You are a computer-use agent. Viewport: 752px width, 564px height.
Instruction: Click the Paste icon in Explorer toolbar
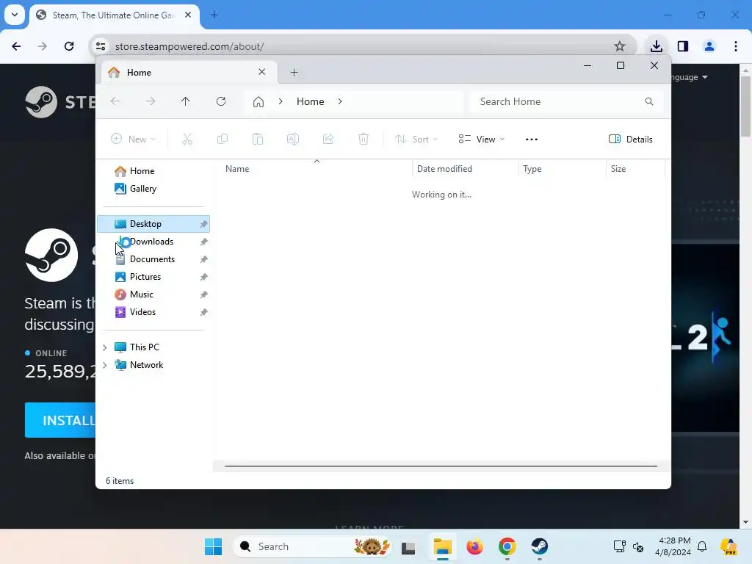pos(258,139)
